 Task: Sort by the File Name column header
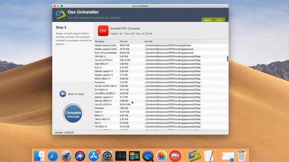(99, 41)
